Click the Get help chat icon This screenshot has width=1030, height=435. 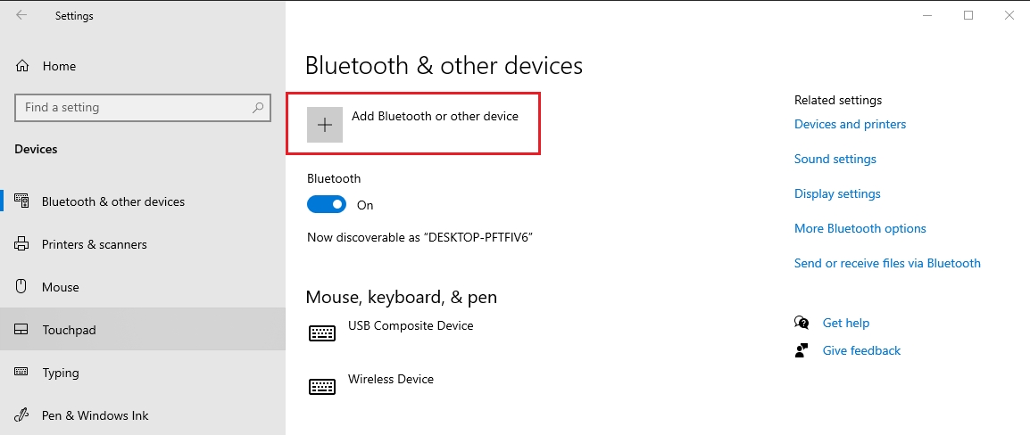click(x=802, y=323)
